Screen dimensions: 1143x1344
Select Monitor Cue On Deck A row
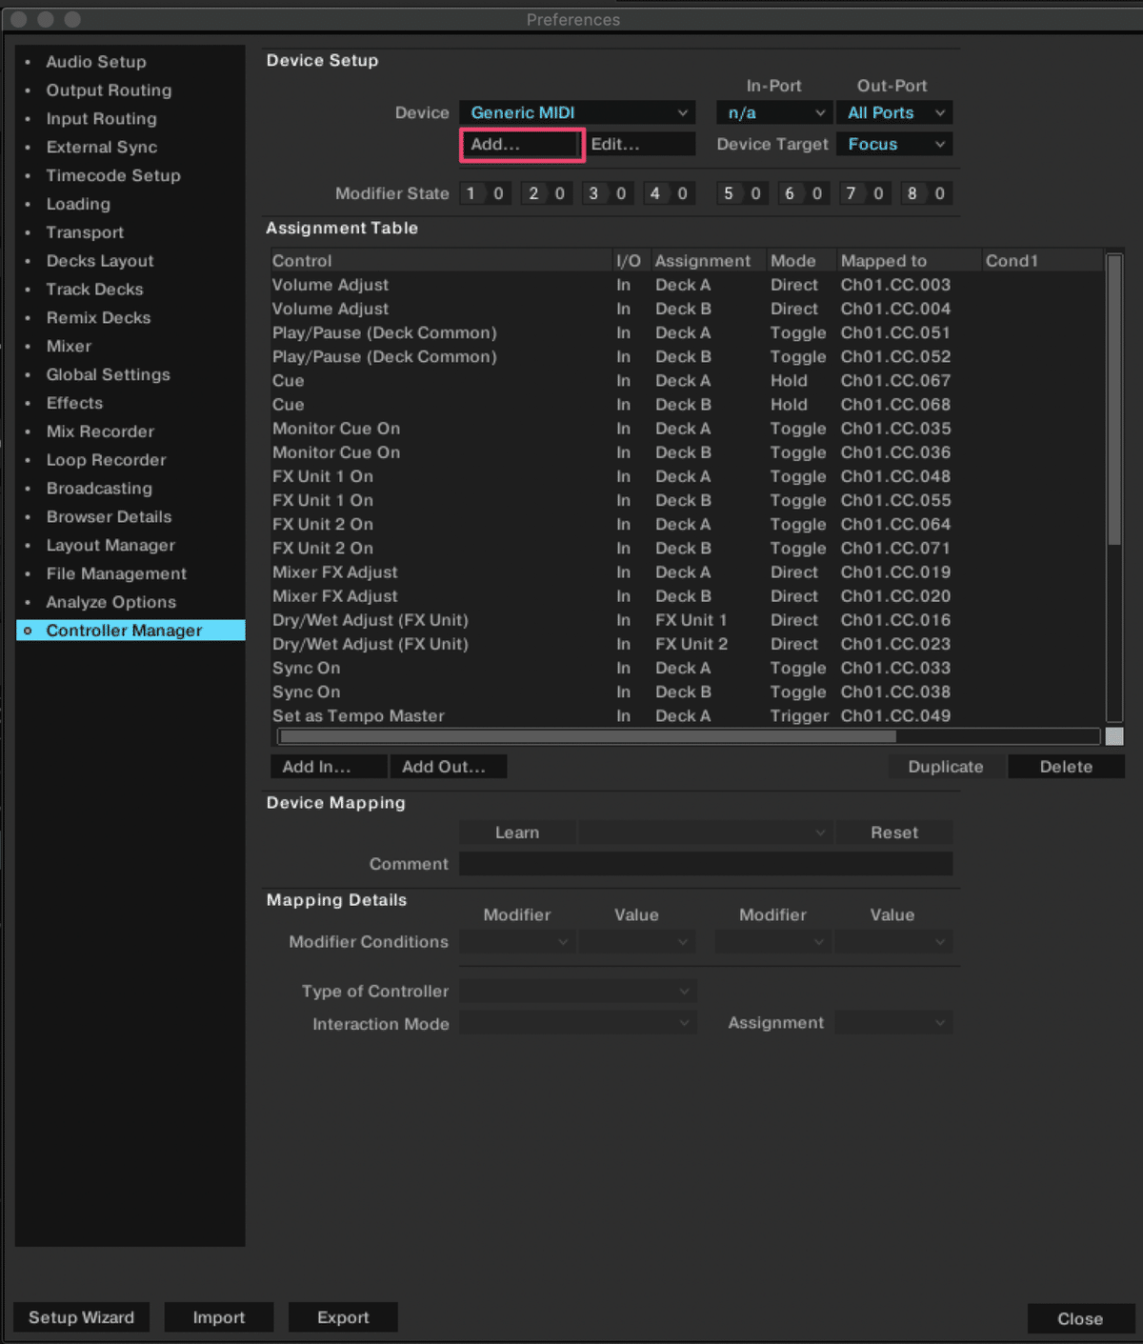[x=686, y=429]
